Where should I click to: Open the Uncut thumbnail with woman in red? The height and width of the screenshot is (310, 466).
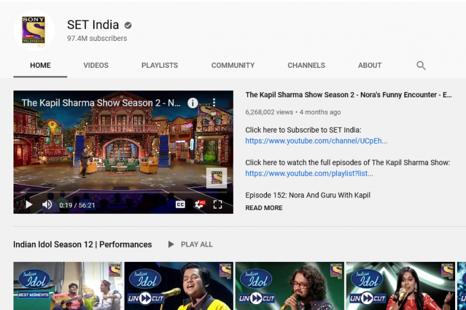click(401, 286)
